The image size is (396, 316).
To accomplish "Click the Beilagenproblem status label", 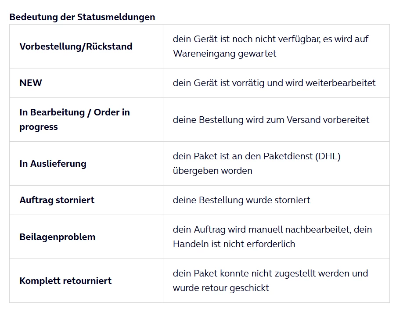I will coord(58,237).
